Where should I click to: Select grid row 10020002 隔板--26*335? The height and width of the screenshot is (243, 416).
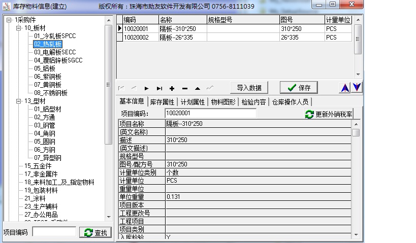click(234, 38)
